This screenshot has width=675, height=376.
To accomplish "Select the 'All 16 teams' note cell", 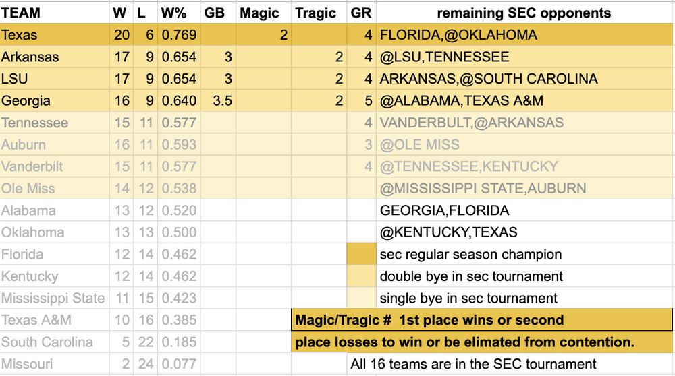I will point(473,364).
